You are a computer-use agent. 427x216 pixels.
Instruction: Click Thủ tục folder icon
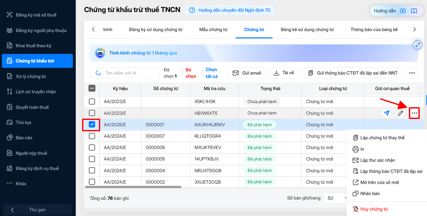pyautogui.click(x=10, y=122)
